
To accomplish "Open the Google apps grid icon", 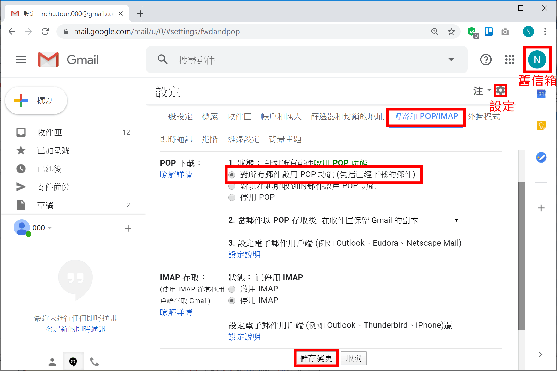I will point(510,60).
